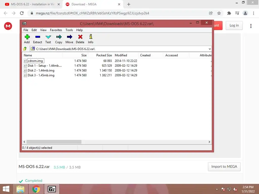Sort by Packed Size column header
259x194 pixels.
point(101,55)
